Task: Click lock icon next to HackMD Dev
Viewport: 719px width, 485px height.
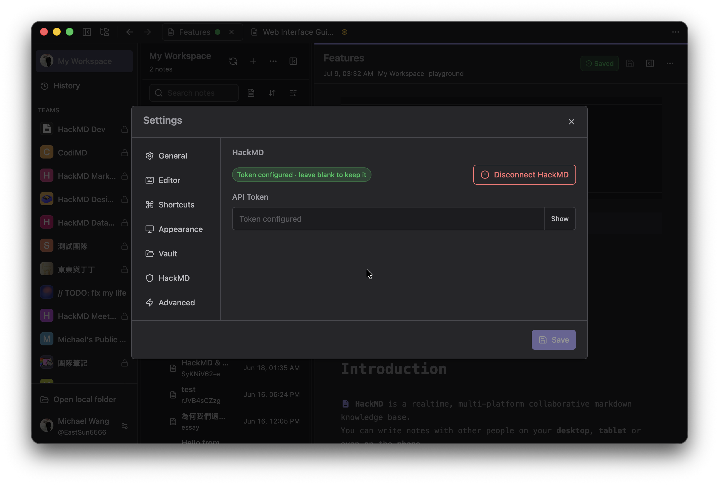Action: click(124, 129)
